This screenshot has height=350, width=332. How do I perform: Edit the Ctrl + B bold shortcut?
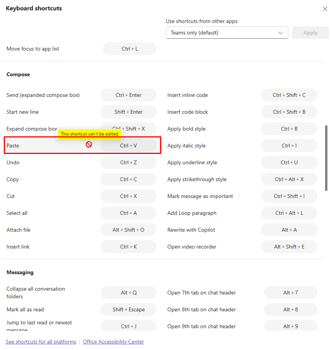tap(289, 129)
